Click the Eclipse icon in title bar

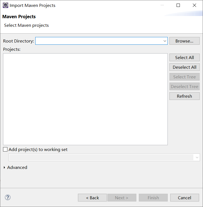[6, 6]
